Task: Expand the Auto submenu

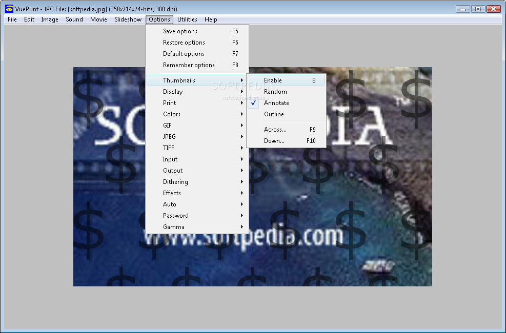Action: coord(197,204)
